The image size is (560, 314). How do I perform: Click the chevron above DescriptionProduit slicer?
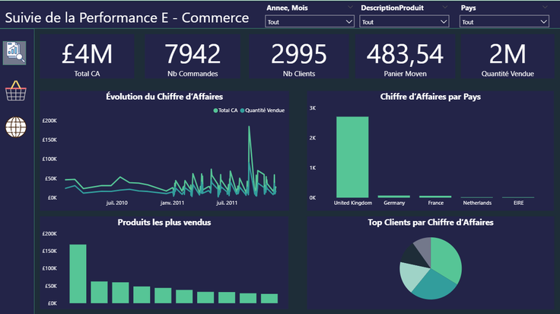(444, 7)
